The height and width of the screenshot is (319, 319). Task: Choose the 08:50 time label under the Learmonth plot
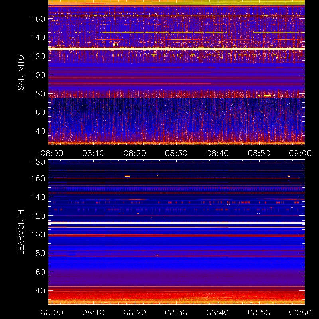pyautogui.click(x=259, y=313)
